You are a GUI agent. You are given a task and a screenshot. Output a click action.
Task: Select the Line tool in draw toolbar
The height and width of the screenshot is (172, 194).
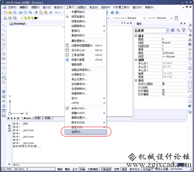4,26
